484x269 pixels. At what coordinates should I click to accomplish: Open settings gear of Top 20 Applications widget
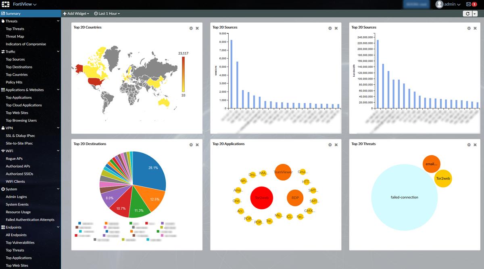[330, 145]
